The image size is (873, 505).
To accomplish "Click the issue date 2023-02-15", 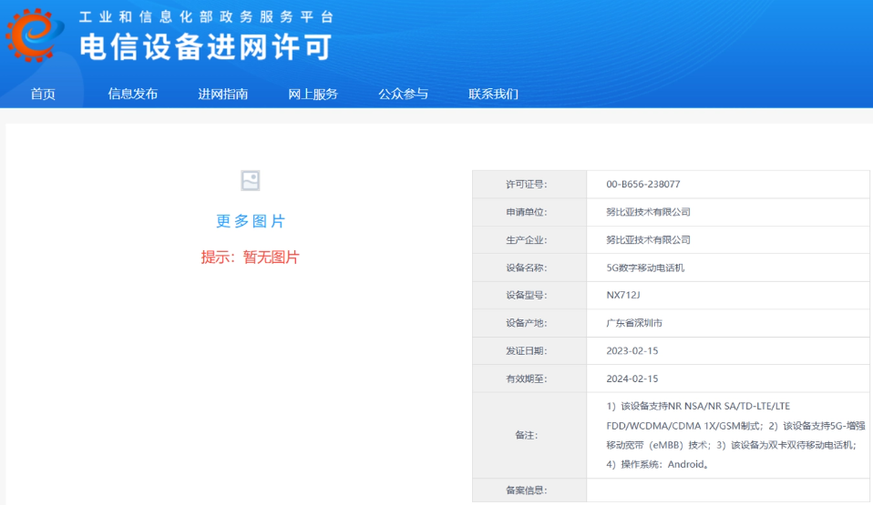I will pos(632,351).
